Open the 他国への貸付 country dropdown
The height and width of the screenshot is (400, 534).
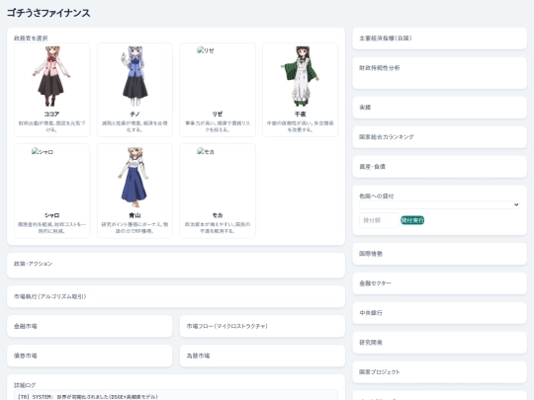pyautogui.click(x=439, y=204)
